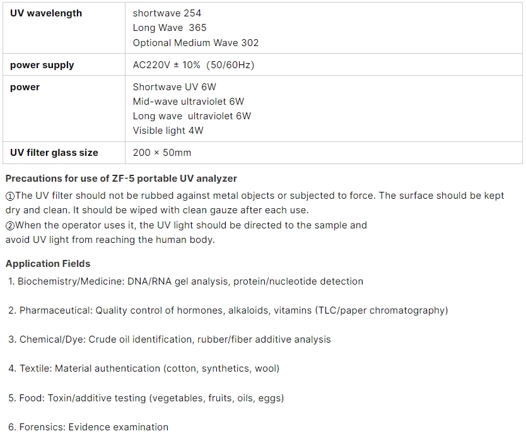Click the '200 × 50mm' value cell
This screenshot has height=436, width=526.
tap(324, 153)
